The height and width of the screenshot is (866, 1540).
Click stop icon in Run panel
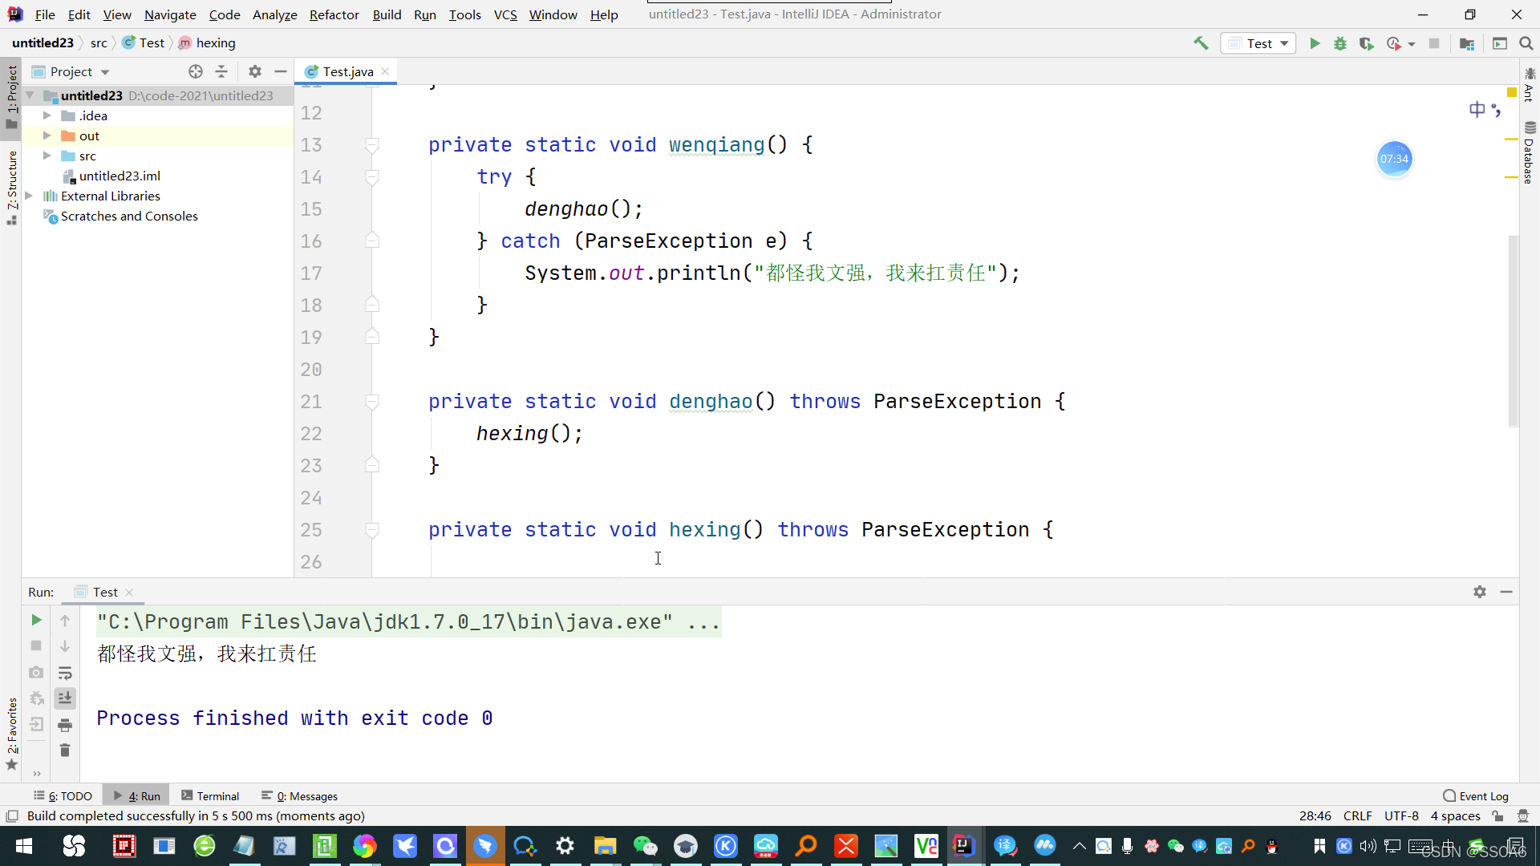tap(36, 645)
